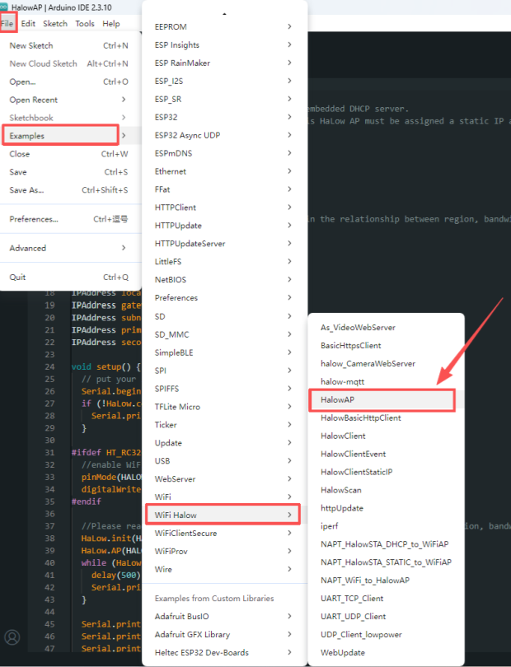Image resolution: width=511 pixels, height=667 pixels.
Task: Expand the LittleFS examples
Action: pyautogui.click(x=224, y=262)
